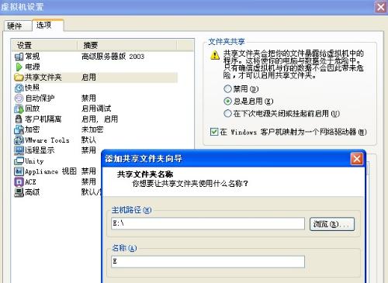
Task: Click the 主机路径 input field
Action: pyautogui.click(x=208, y=223)
